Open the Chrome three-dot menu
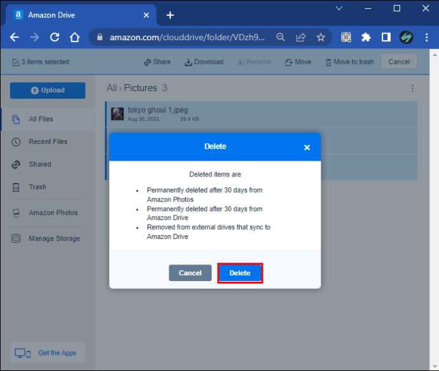Image resolution: width=439 pixels, height=371 pixels. tap(426, 37)
